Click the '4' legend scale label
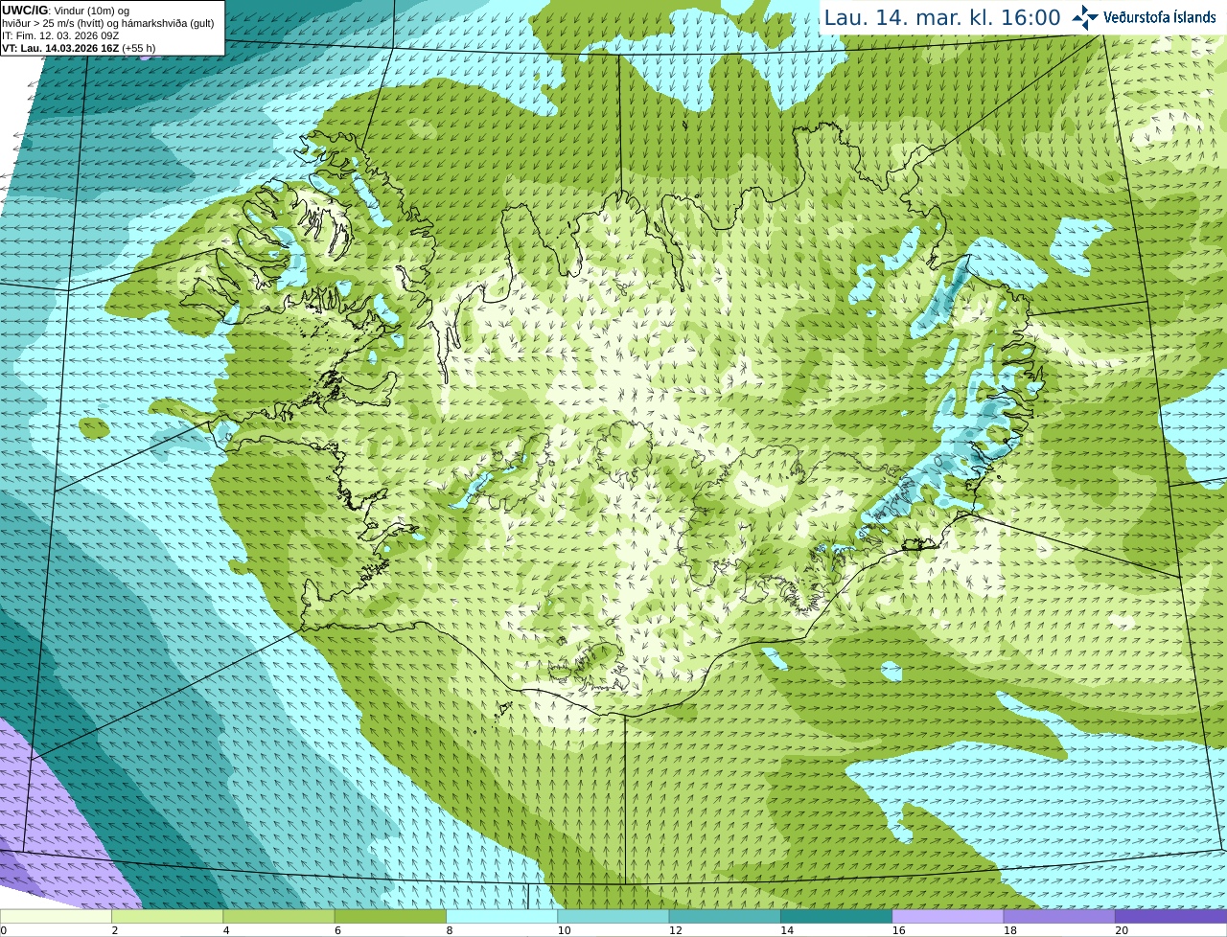 [x=226, y=930]
